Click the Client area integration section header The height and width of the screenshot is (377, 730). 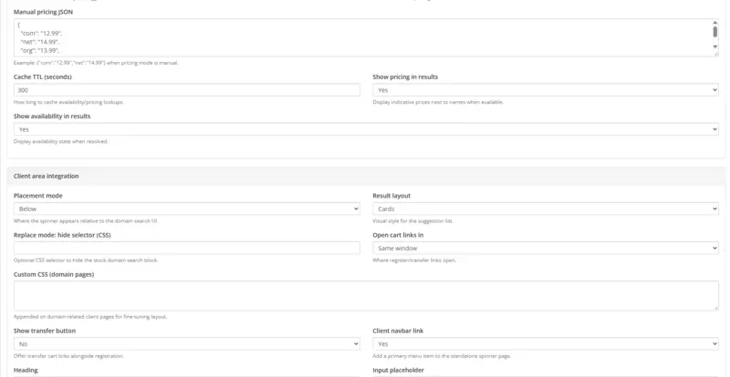tap(366, 176)
